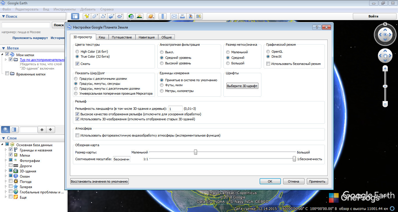
Task: Click Проложить маршрут link
Action: (x=30, y=38)
